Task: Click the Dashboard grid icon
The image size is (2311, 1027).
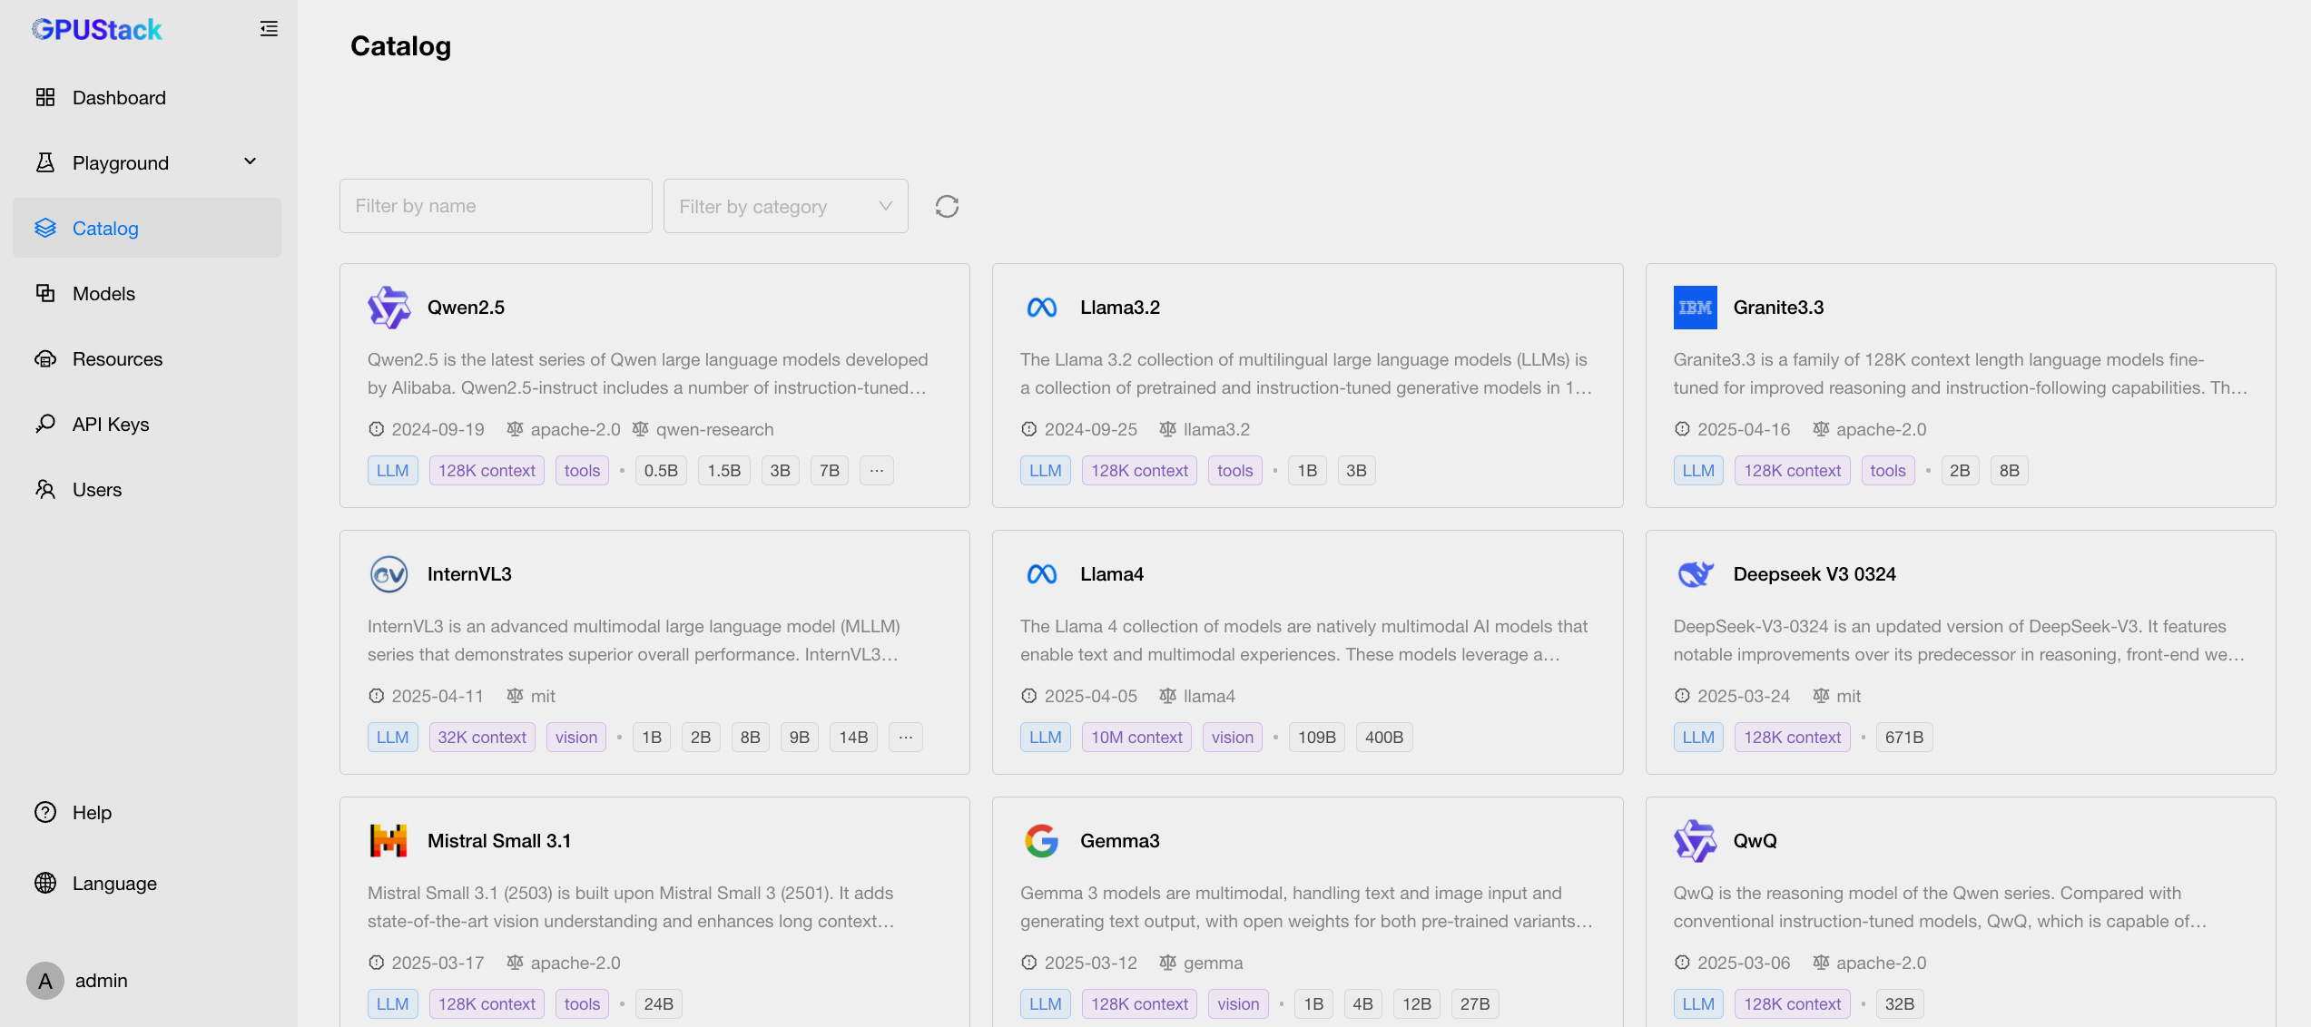Action: click(x=45, y=97)
